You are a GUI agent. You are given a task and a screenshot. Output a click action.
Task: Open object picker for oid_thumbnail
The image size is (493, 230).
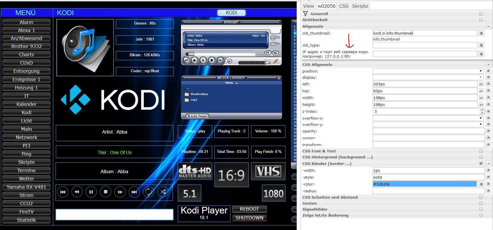click(481, 33)
